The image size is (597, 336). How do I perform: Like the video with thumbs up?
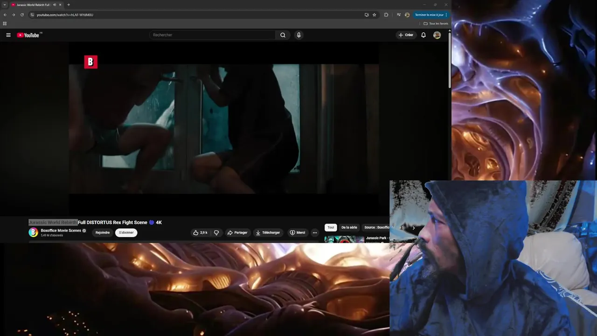coord(200,232)
